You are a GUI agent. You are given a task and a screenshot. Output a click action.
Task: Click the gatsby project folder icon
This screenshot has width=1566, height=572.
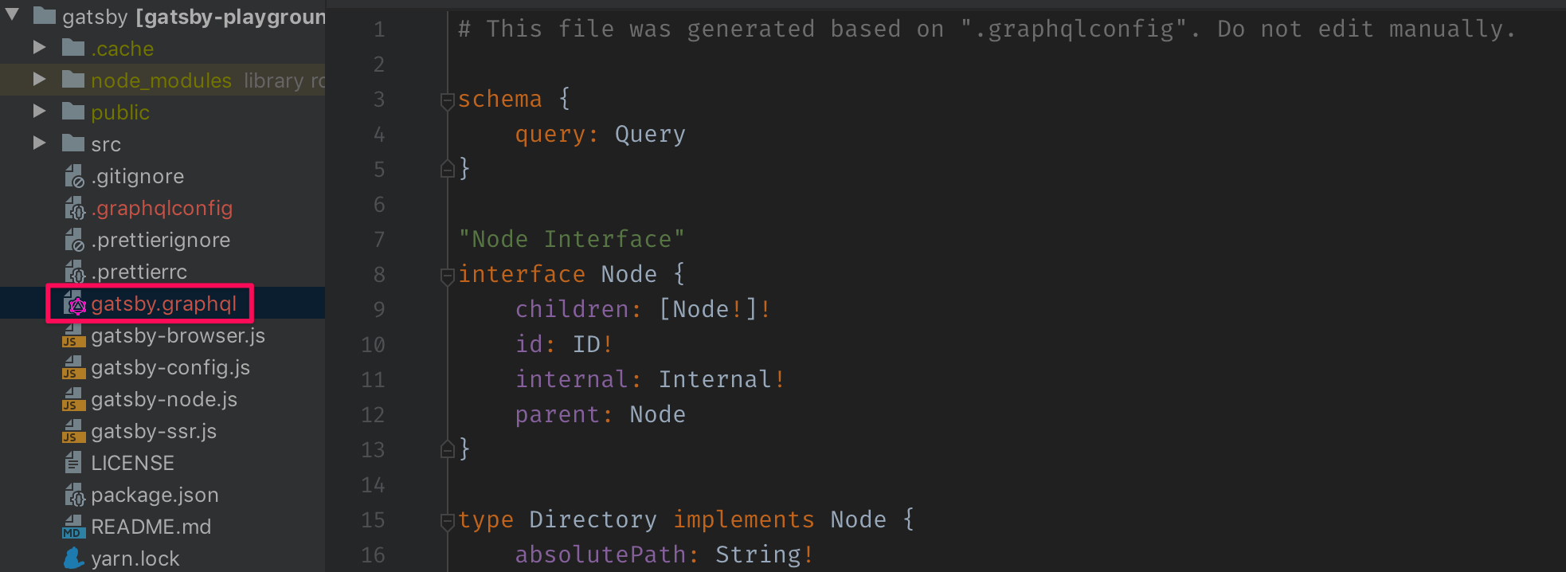45,15
